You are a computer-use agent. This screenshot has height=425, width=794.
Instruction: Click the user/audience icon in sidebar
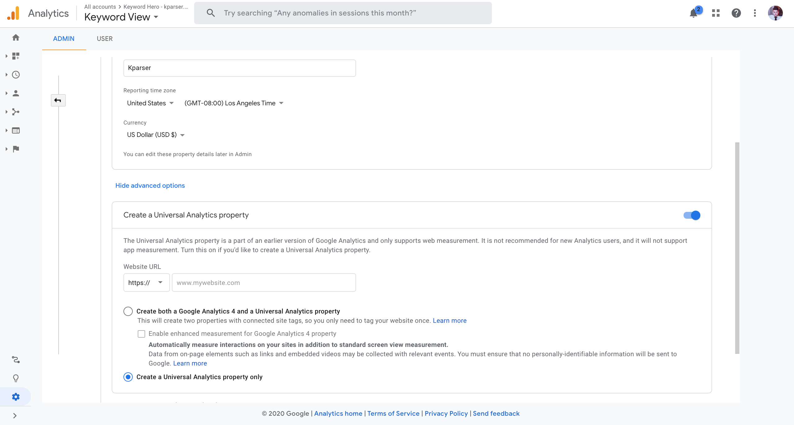pyautogui.click(x=15, y=94)
